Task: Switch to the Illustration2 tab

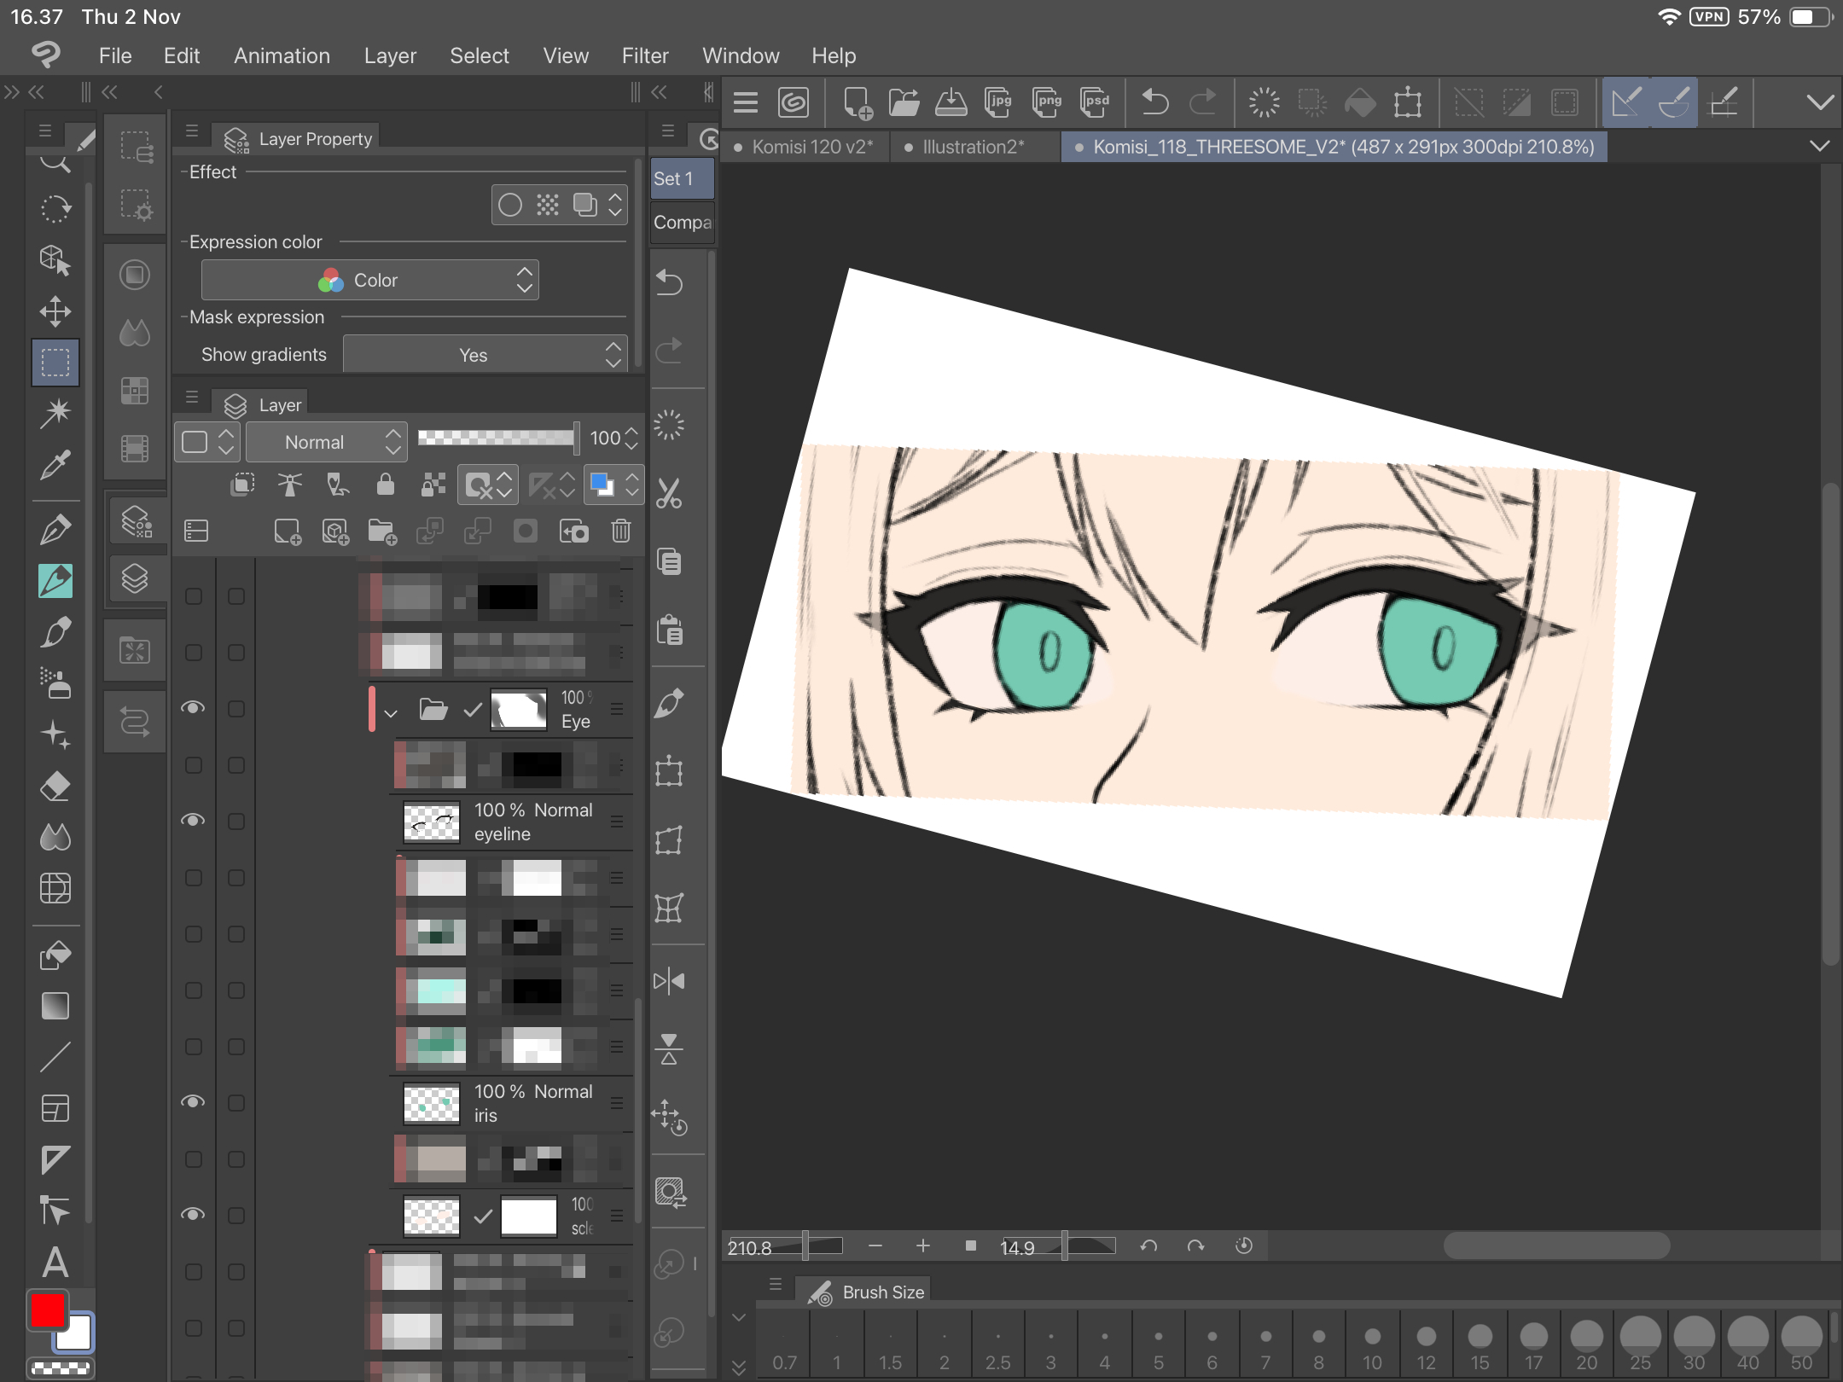Action: 972,147
